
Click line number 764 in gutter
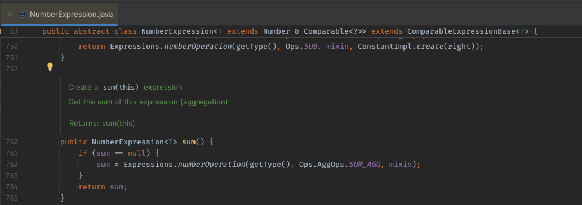pos(12,186)
